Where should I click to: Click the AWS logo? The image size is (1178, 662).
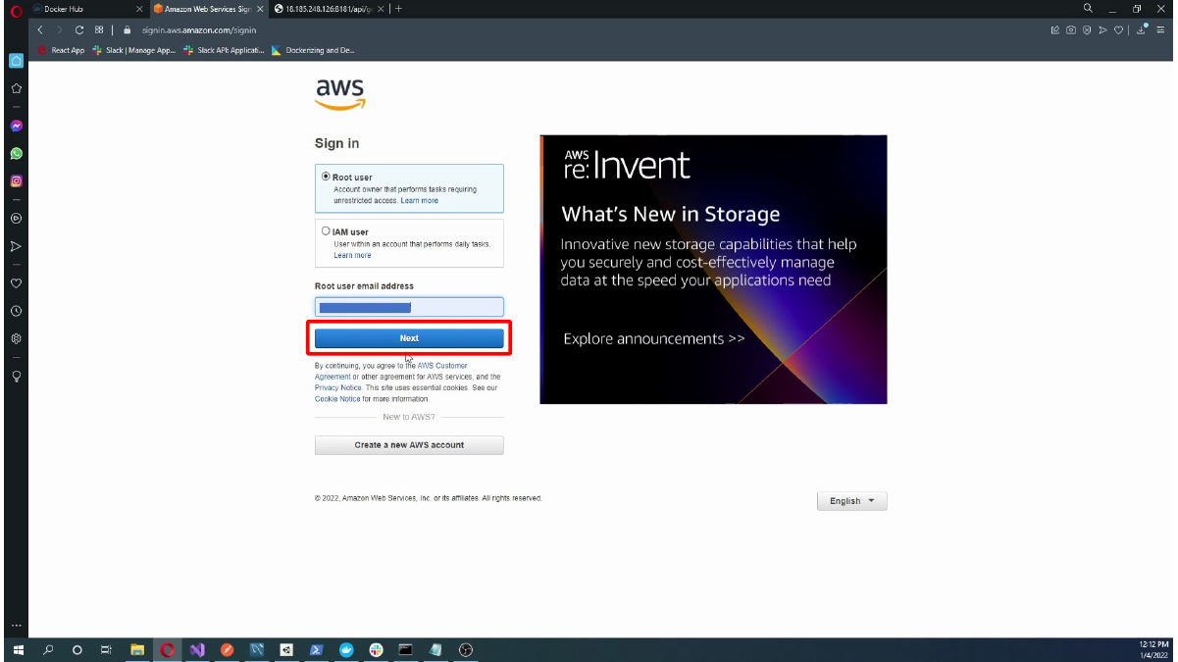340,94
